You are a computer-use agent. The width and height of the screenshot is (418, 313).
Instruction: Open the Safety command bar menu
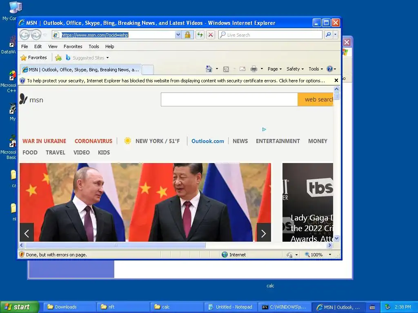point(295,69)
